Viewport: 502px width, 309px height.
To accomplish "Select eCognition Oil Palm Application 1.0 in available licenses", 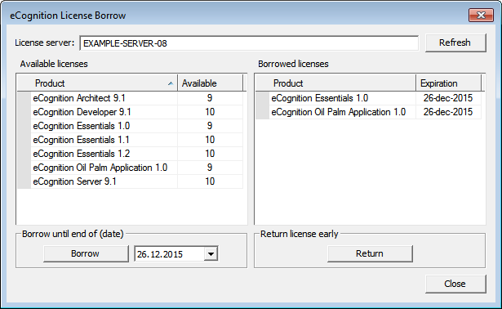I will coord(130,168).
